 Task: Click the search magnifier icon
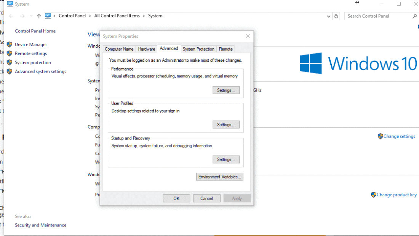click(414, 16)
